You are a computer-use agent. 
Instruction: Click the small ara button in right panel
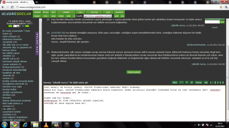pos(222,22)
